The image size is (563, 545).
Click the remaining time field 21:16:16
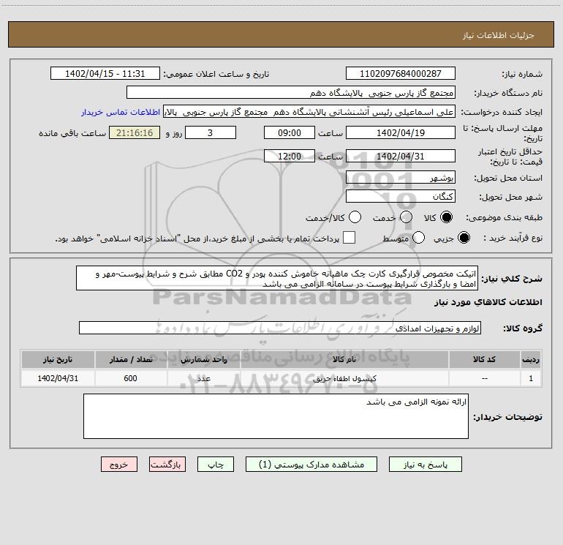(135, 133)
